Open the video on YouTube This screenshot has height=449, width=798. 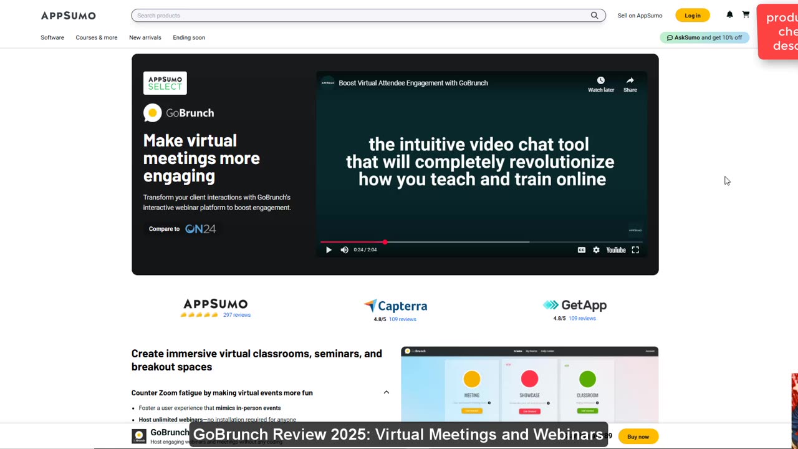616,250
